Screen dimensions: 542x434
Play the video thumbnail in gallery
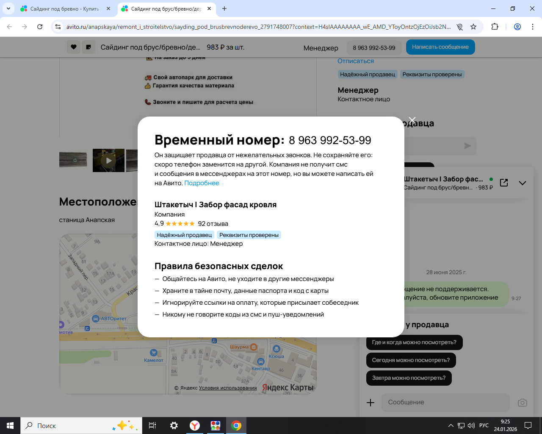(109, 161)
